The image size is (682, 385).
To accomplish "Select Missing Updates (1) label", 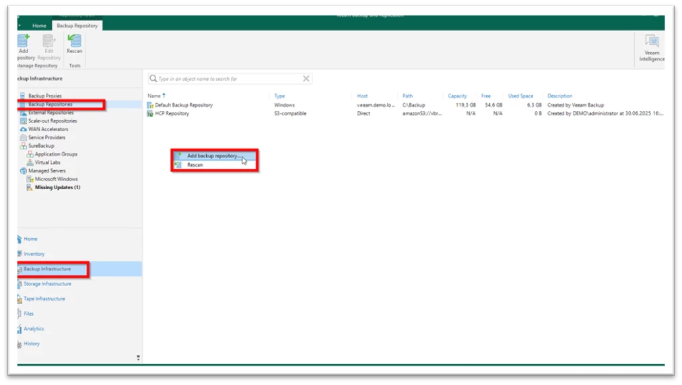I will (57, 188).
